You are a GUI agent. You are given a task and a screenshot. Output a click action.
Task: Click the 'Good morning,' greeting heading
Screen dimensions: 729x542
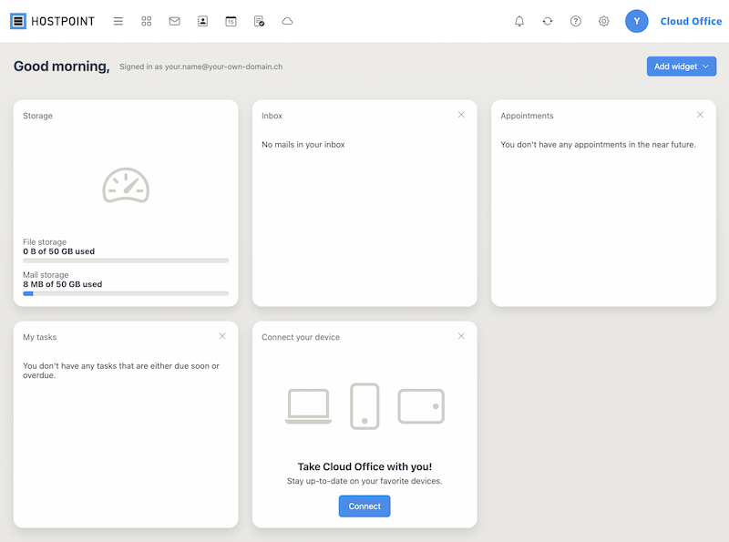tap(61, 66)
